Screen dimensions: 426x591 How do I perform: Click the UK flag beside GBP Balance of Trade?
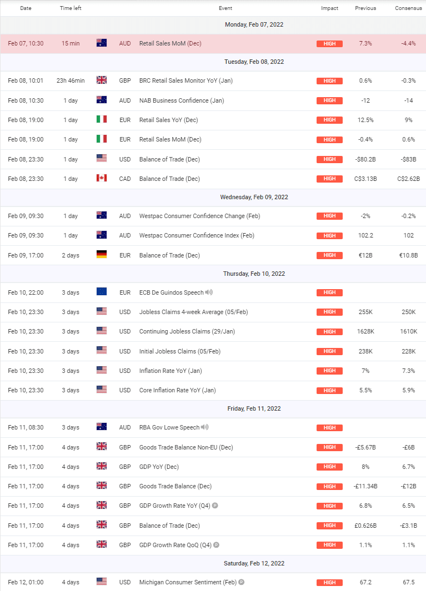coord(102,524)
